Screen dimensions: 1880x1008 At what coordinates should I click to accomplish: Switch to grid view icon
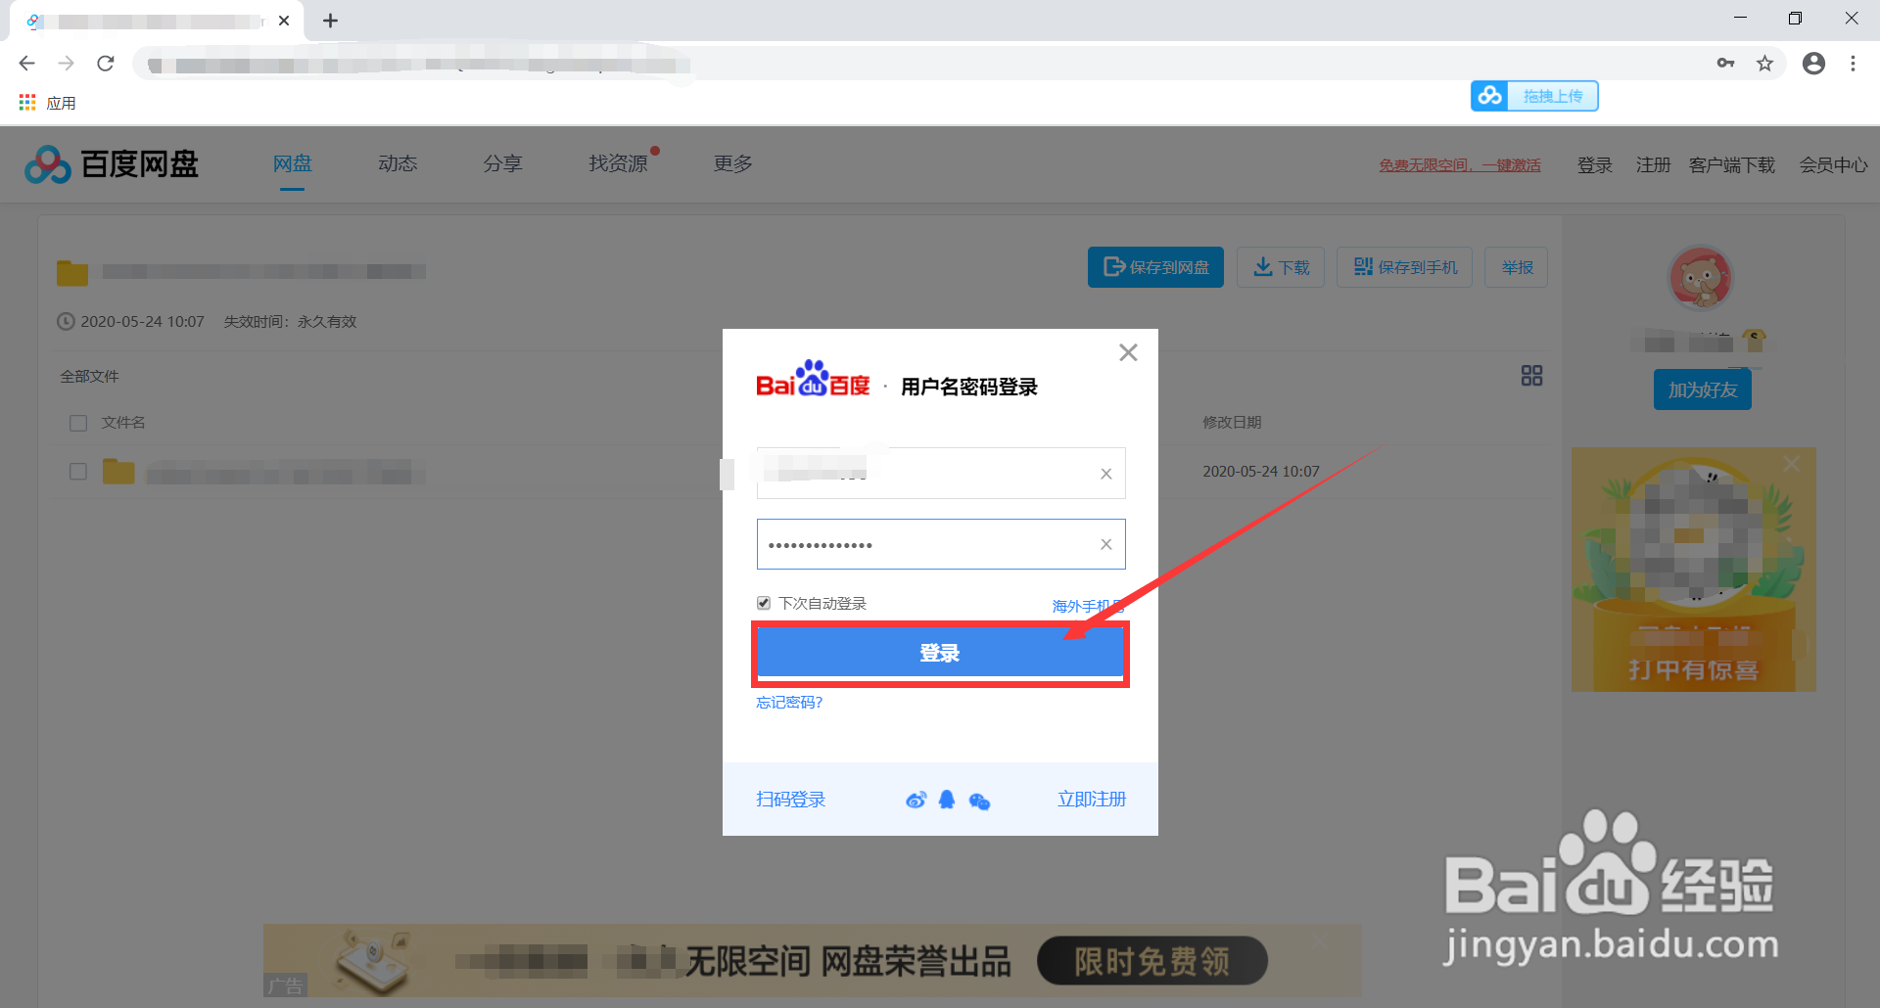tap(1531, 376)
